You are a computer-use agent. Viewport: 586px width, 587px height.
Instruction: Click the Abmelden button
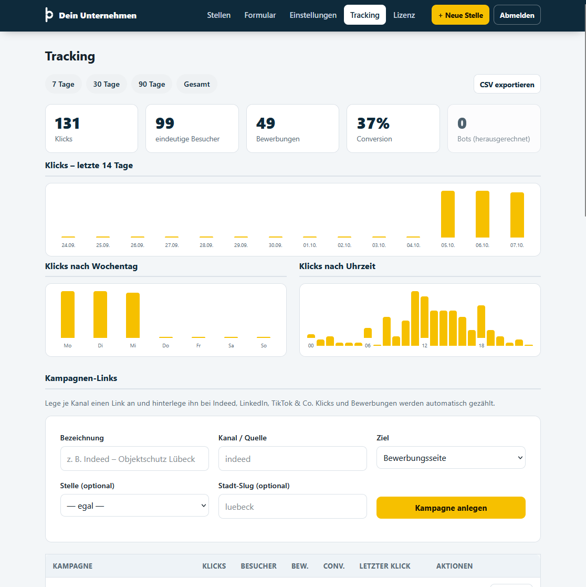tap(517, 15)
